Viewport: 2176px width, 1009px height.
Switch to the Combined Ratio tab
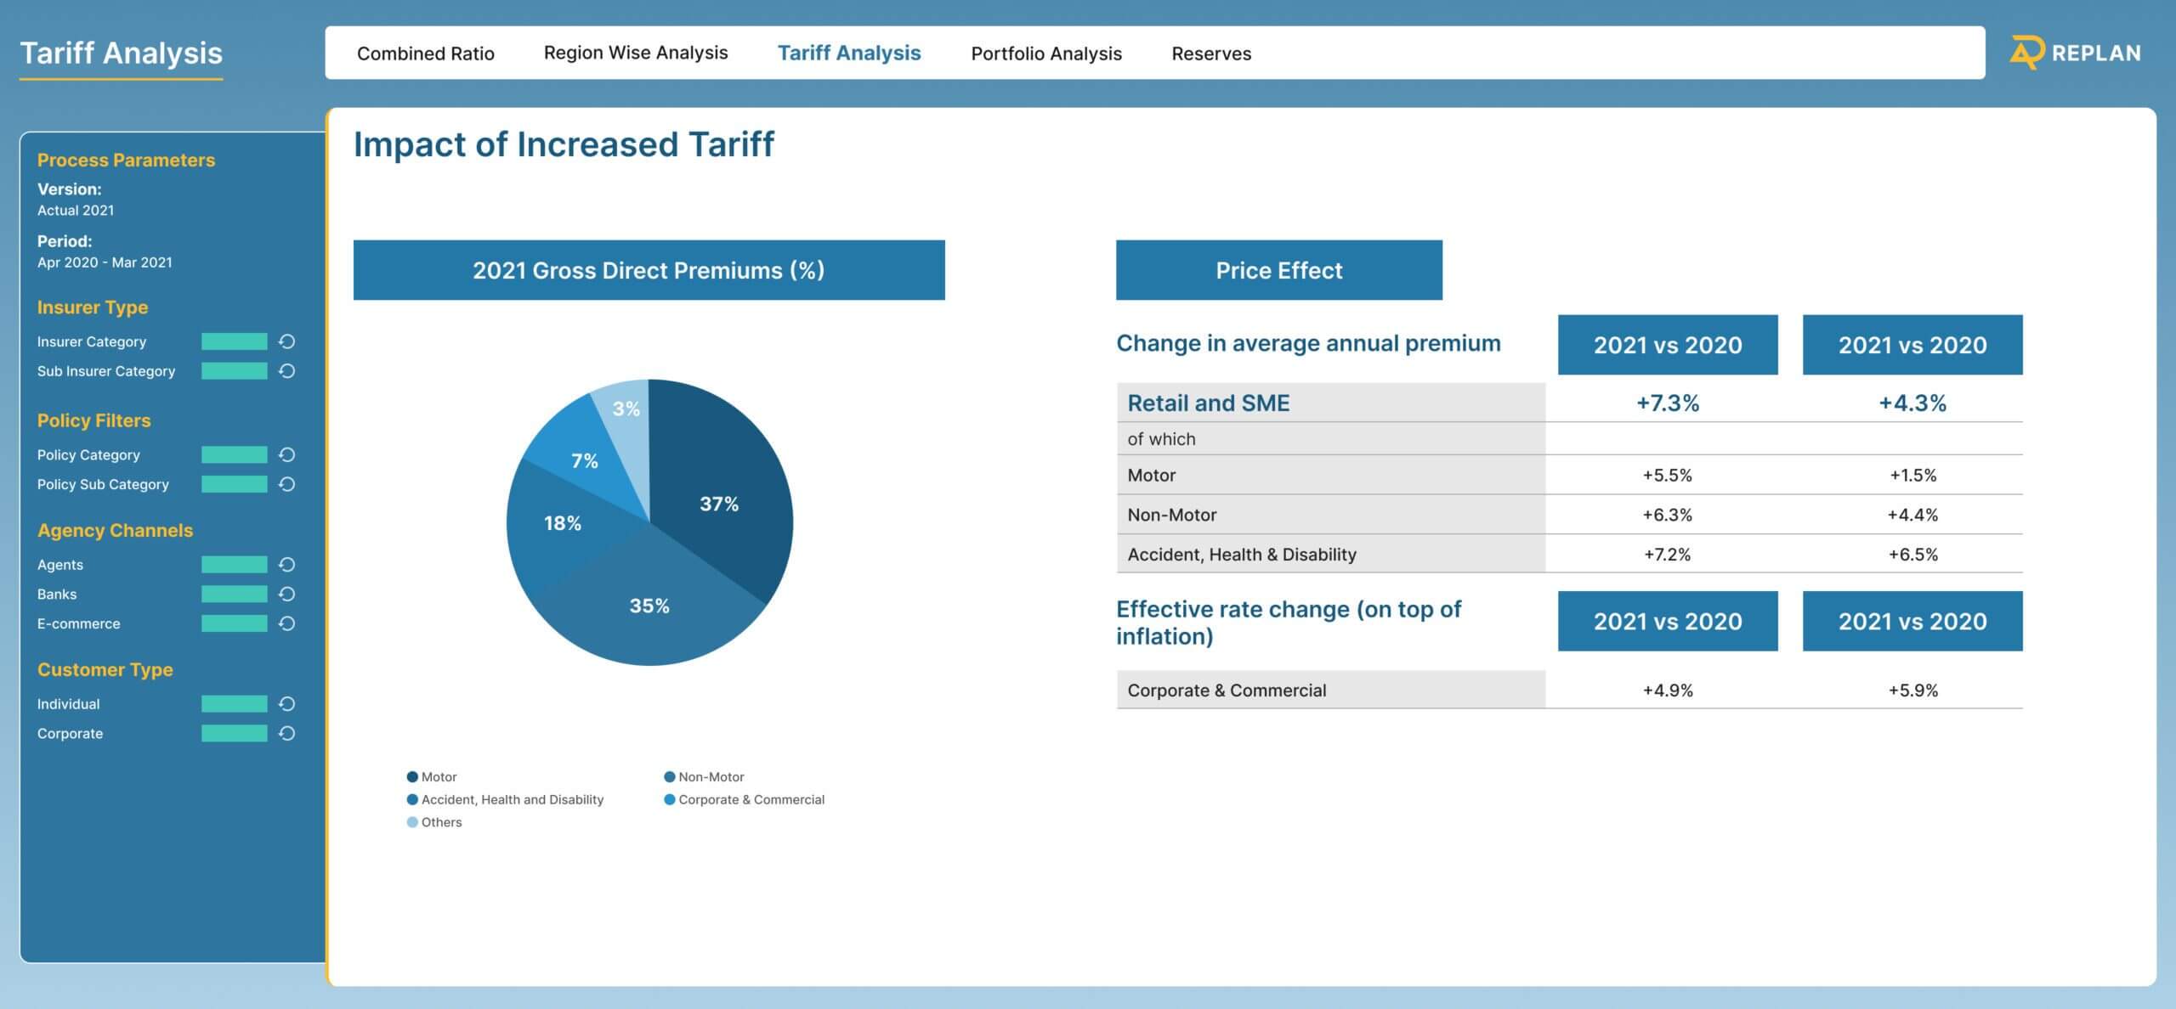tap(425, 54)
